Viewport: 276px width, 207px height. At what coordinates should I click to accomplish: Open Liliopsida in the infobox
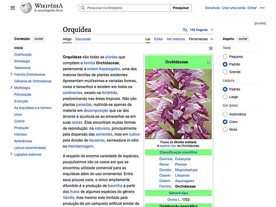point(182,175)
